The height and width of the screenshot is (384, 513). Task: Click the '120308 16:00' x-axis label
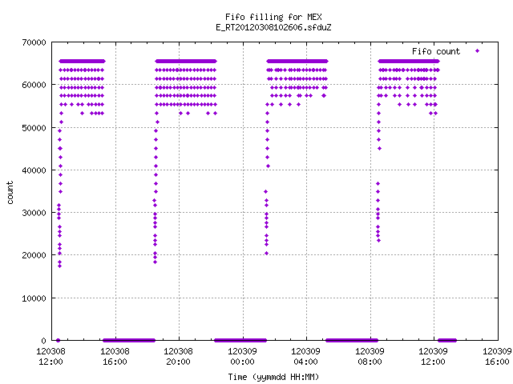pos(115,357)
